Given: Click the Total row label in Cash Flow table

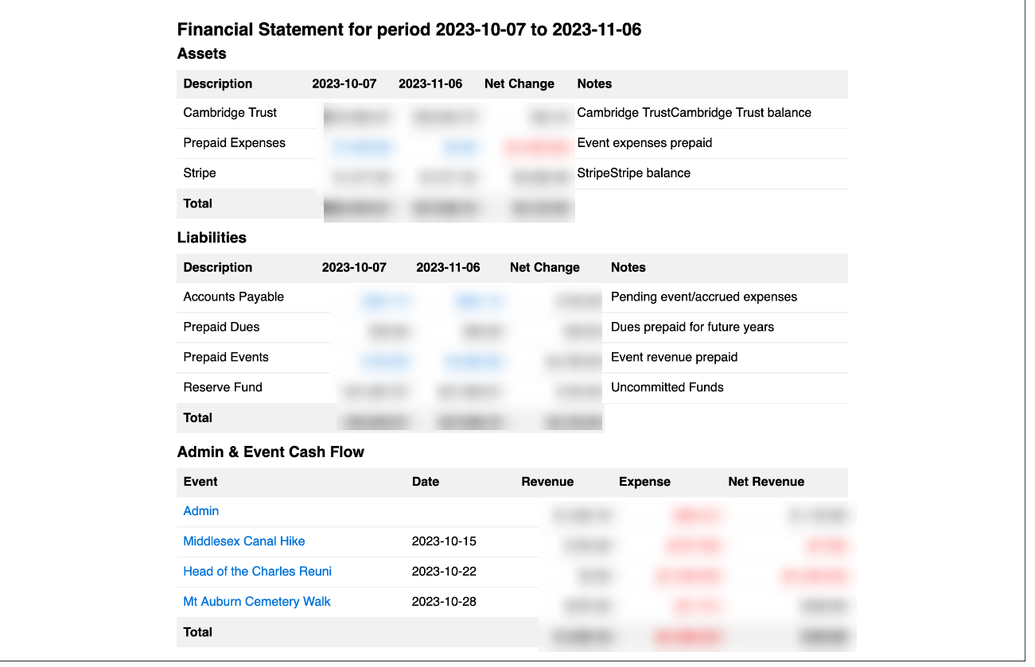Looking at the screenshot, I should click(197, 633).
